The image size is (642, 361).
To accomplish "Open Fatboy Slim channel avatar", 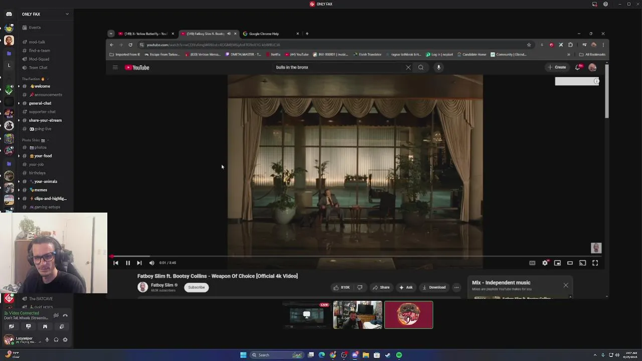I will click(x=143, y=287).
